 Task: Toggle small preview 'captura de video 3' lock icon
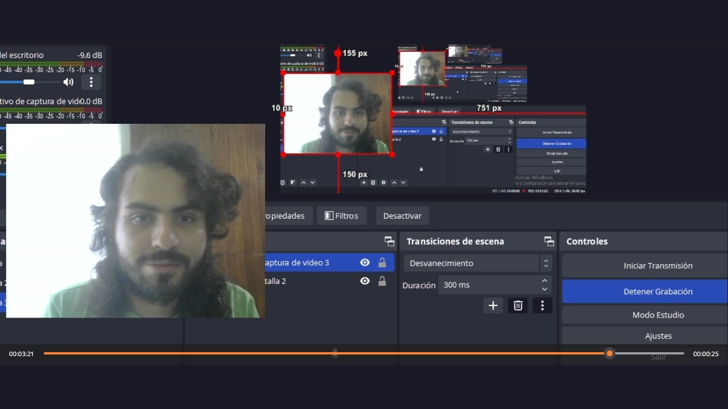click(441, 131)
